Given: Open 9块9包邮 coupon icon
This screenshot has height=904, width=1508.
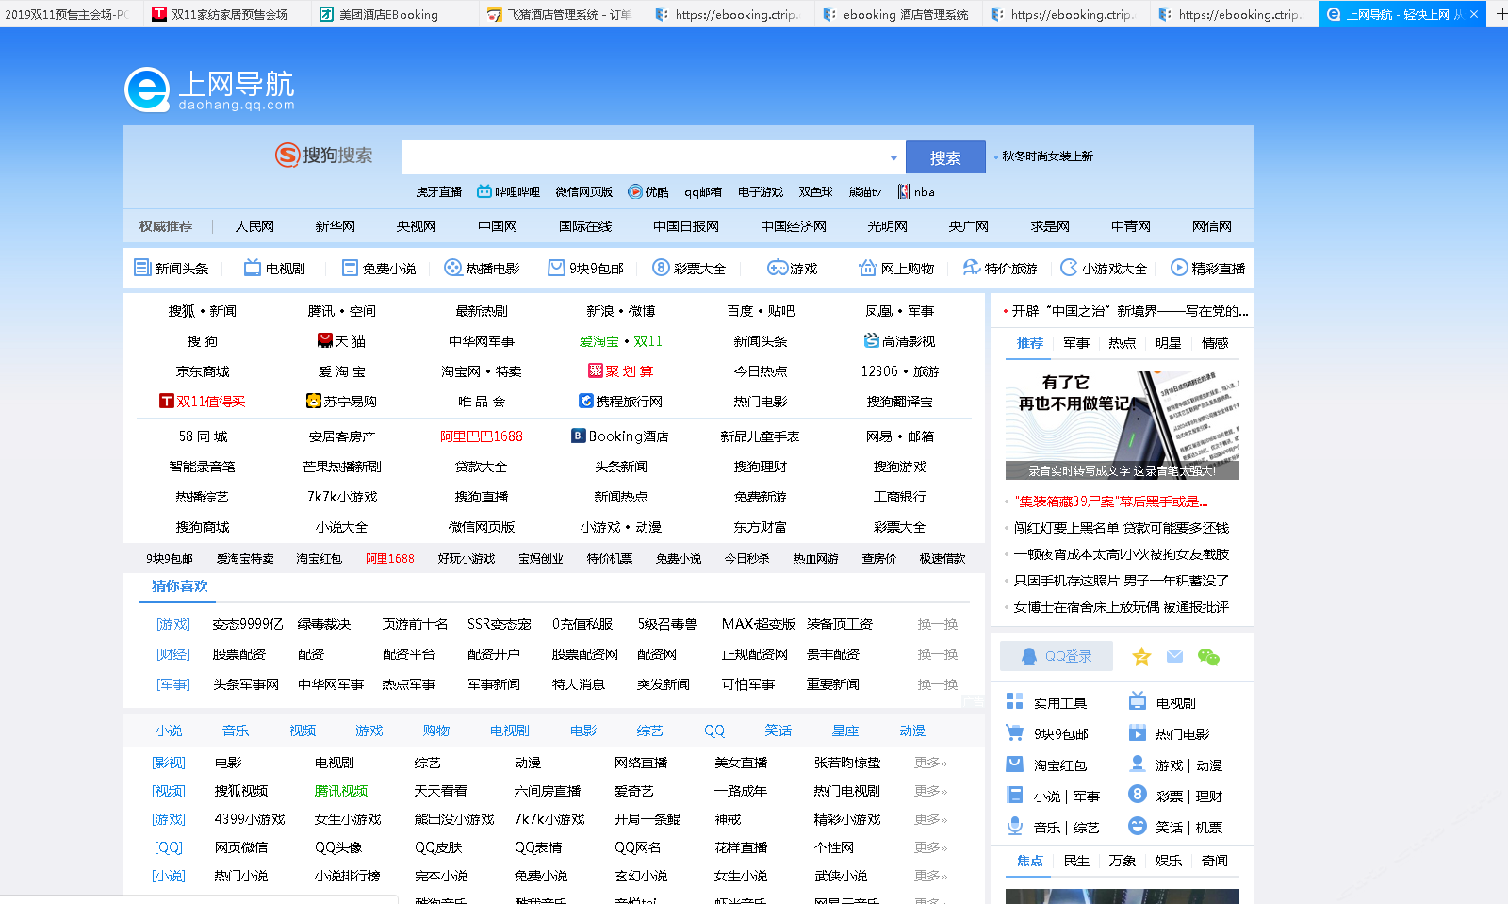Looking at the screenshot, I should 556,268.
